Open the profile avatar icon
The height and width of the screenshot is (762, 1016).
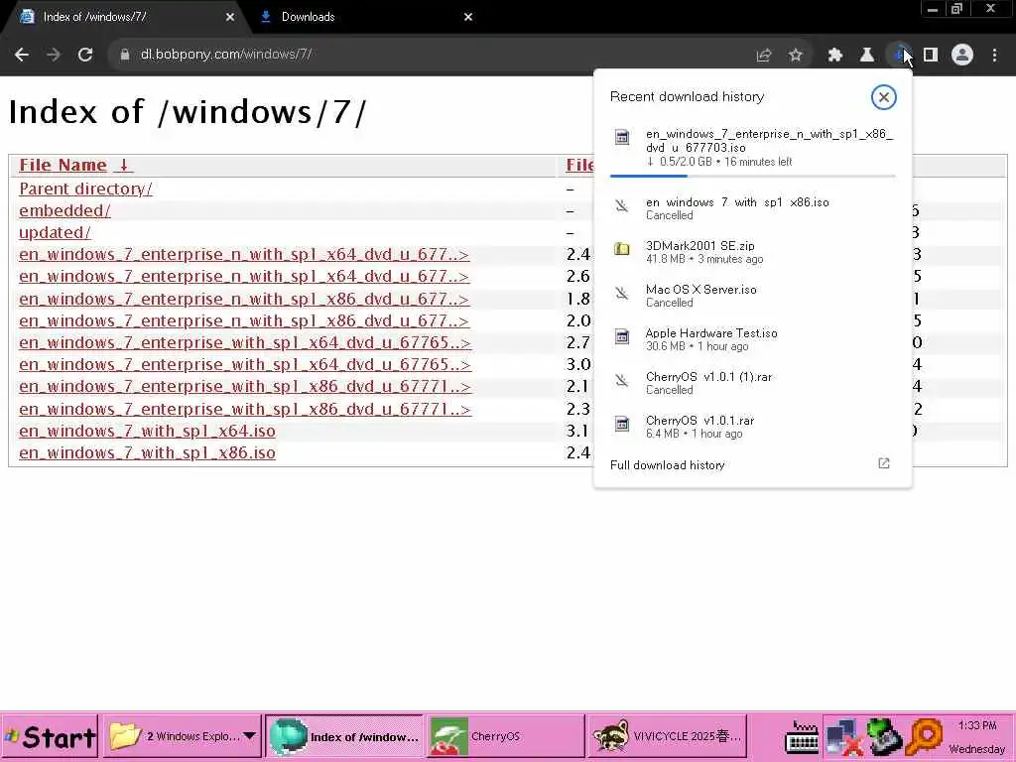962,56
